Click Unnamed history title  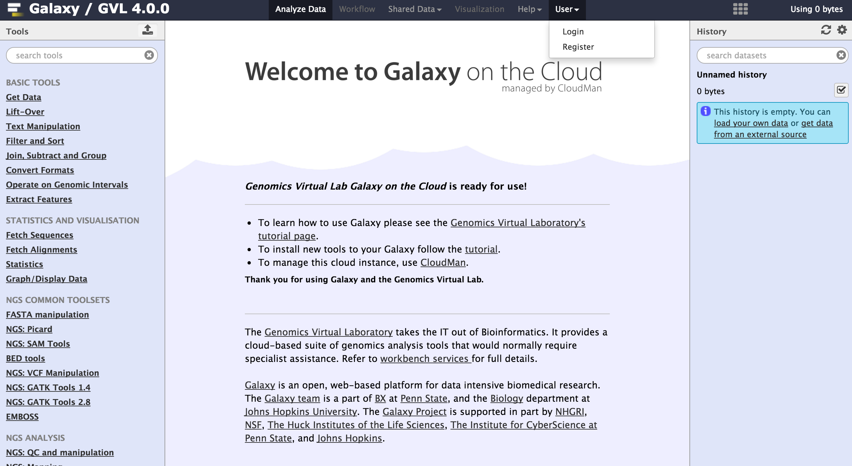(732, 75)
